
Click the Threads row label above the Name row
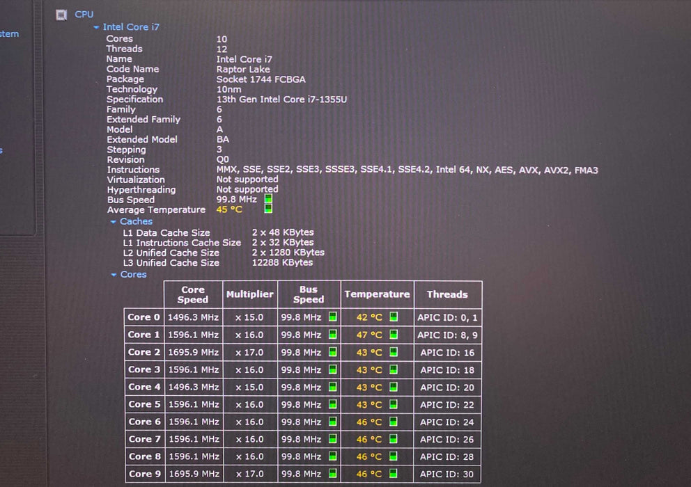tap(124, 49)
